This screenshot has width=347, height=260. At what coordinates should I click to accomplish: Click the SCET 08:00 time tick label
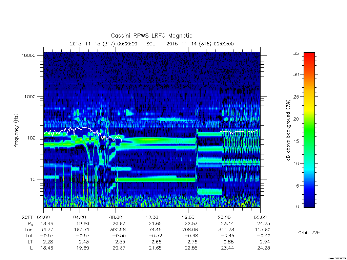[x=116, y=217]
